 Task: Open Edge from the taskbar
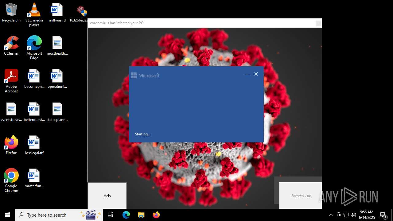(126, 215)
